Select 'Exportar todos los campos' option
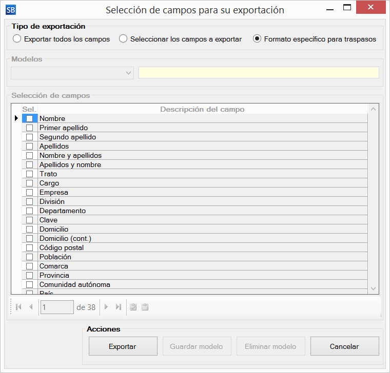Screen dimensions: 390x373 tap(17, 39)
